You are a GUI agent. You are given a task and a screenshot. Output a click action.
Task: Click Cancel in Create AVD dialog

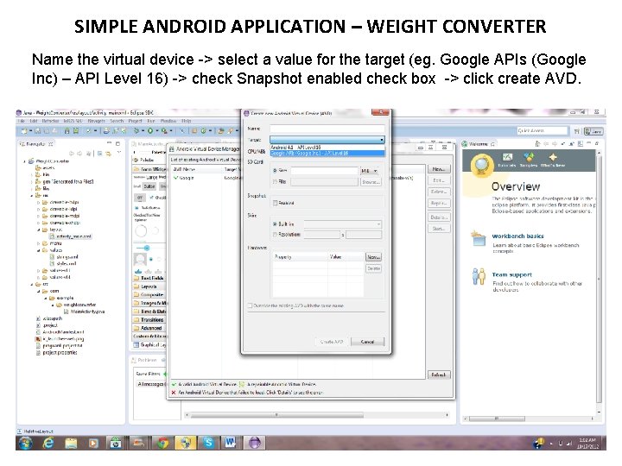(x=368, y=342)
